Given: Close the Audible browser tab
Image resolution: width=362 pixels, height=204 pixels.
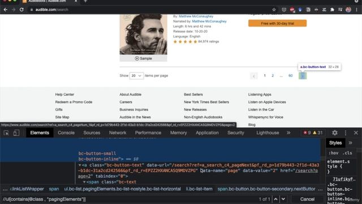Looking at the screenshot, I should tap(76, 1).
